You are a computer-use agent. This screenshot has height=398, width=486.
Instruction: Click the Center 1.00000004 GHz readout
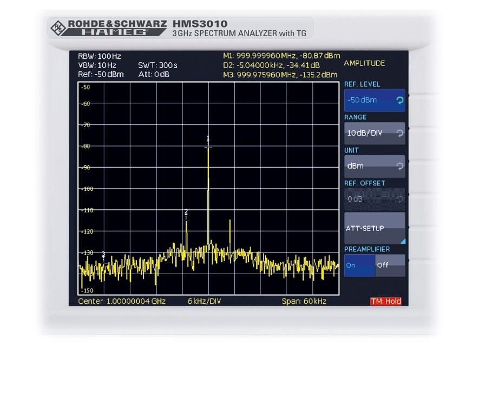click(122, 301)
